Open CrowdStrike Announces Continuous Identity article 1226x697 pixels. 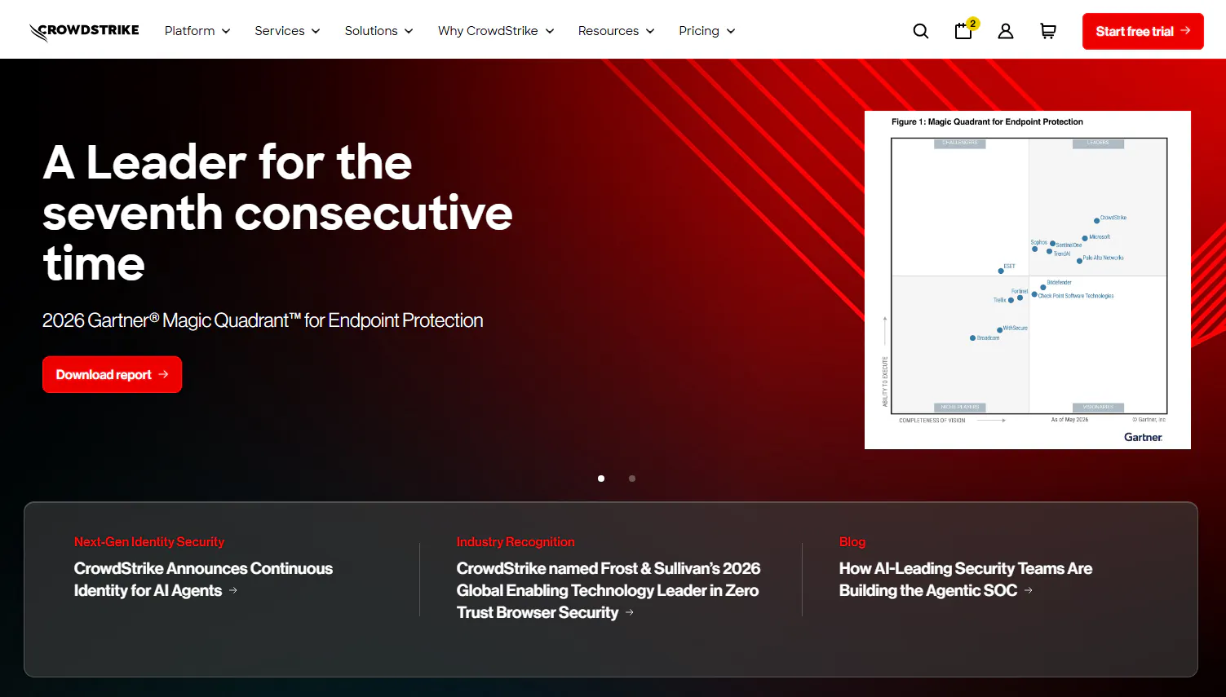coord(203,580)
